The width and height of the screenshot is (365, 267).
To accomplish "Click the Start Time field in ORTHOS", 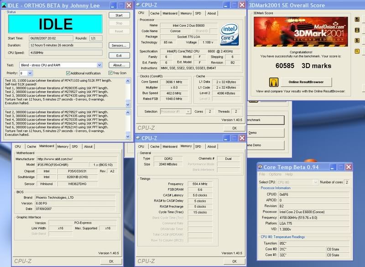I will click(x=51, y=38).
